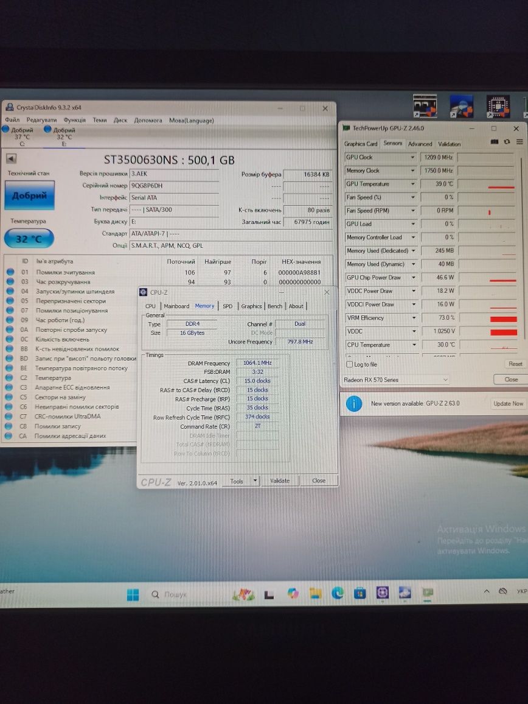This screenshot has width=528, height=704.
Task: Click the GPU-Z refresh icon
Action: click(507, 142)
